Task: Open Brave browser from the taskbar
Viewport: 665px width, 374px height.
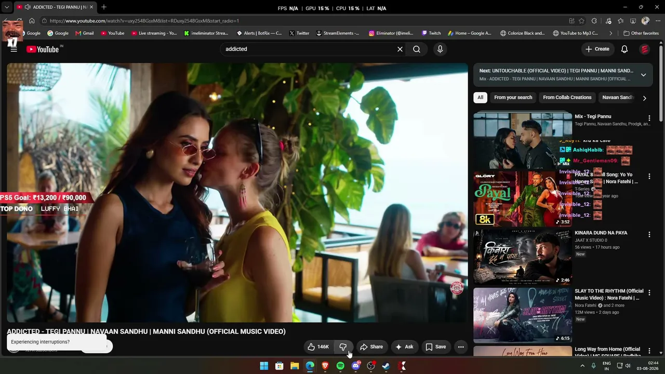Action: (325, 366)
